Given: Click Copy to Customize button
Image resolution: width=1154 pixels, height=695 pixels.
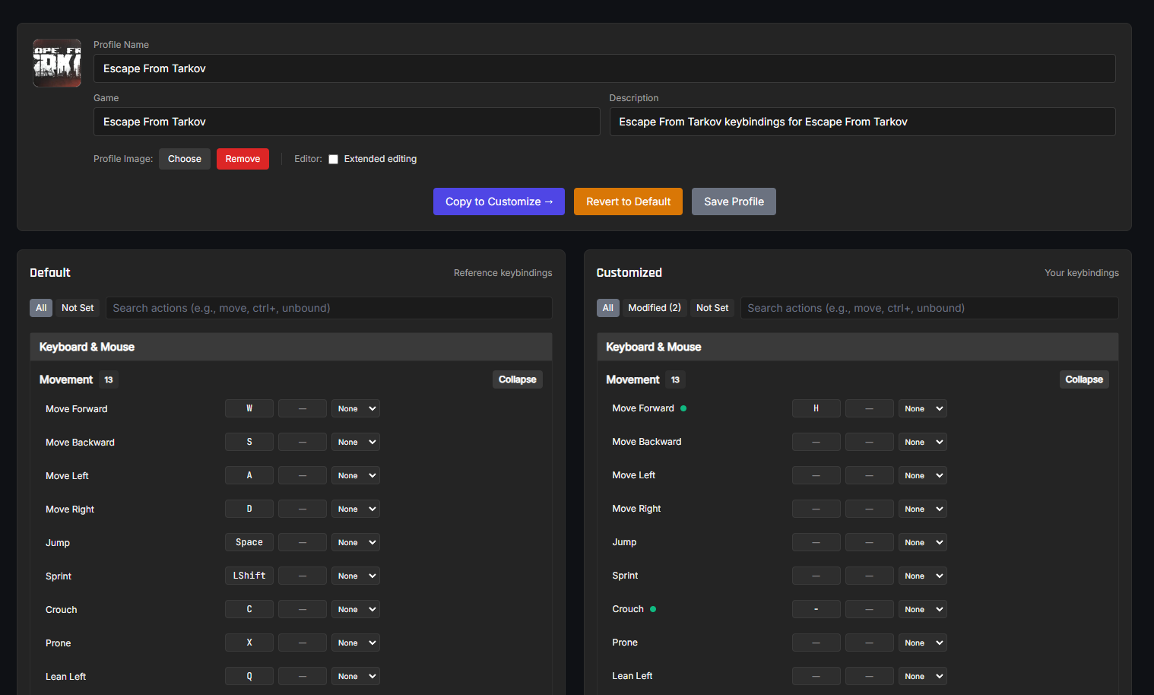Looking at the screenshot, I should 499,202.
